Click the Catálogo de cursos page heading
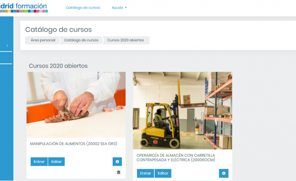The image size is (296, 181). (x=59, y=30)
